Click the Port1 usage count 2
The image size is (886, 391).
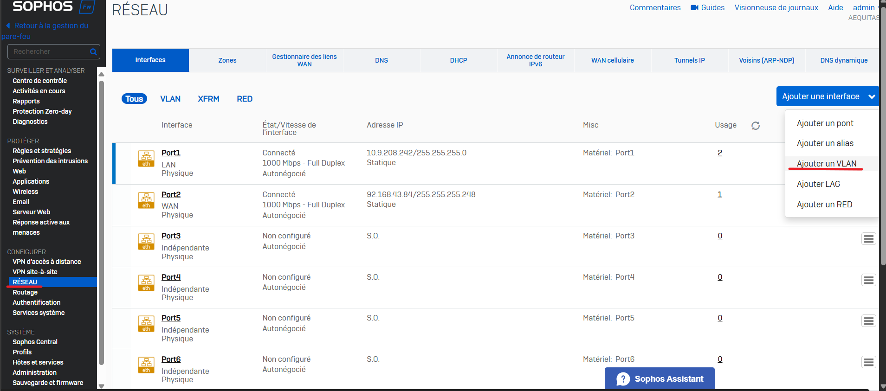720,153
